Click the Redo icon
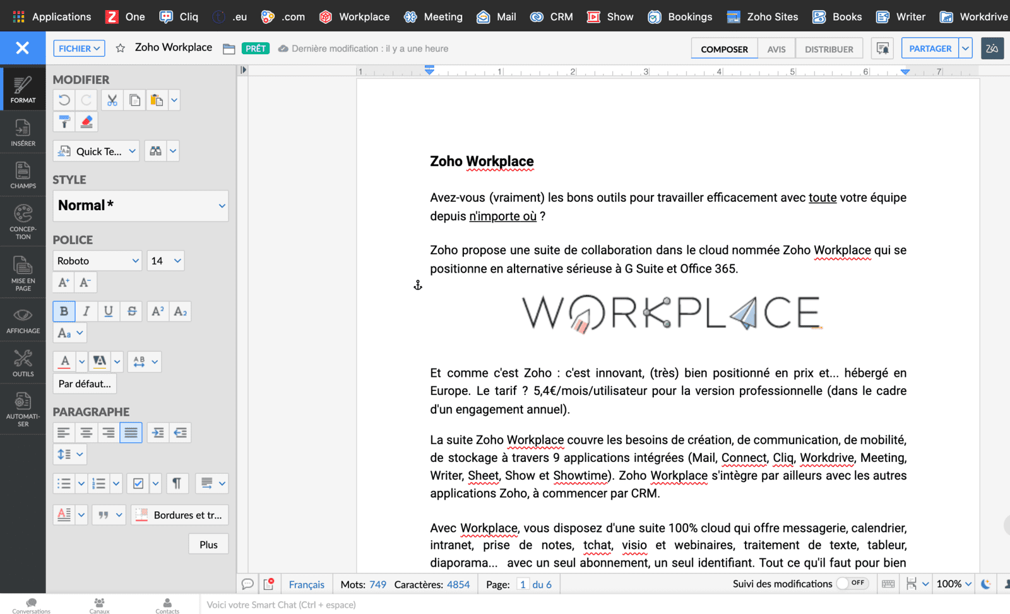The image size is (1010, 614). (x=86, y=100)
